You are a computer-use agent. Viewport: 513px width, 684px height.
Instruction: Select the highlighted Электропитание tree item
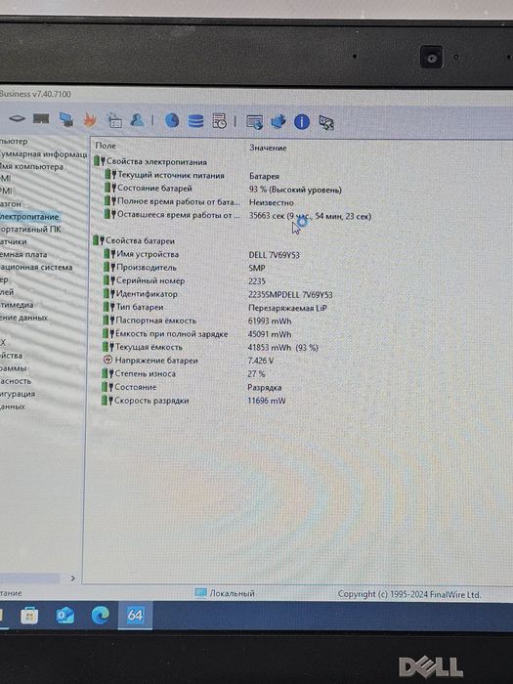29,216
